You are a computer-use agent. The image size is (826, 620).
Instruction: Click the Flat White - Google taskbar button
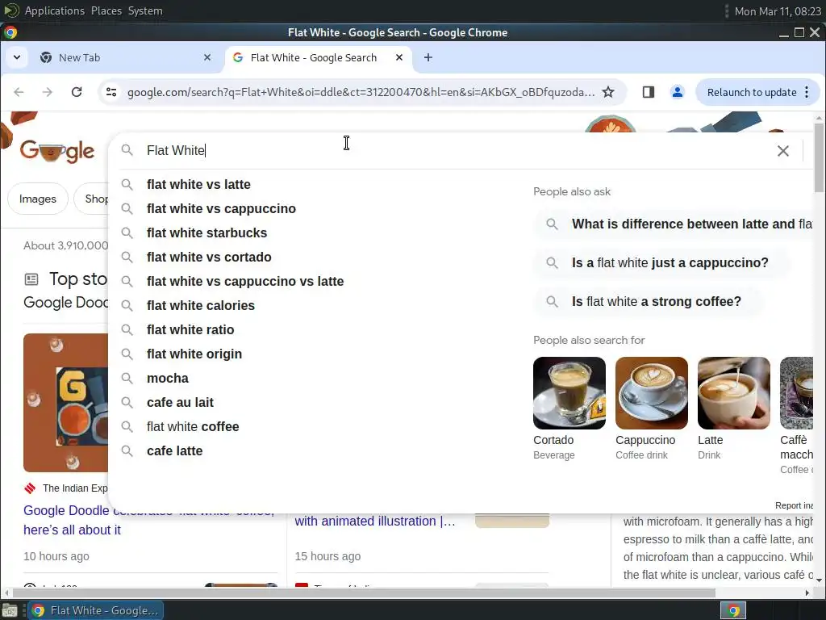[96, 610]
